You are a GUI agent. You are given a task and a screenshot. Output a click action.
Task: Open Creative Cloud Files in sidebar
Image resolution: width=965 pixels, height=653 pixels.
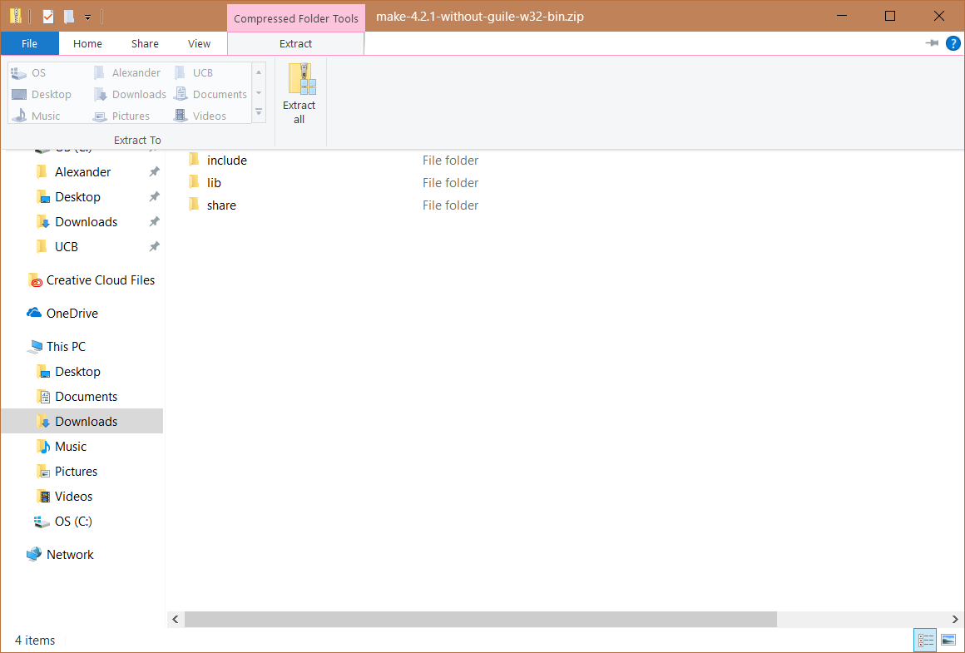pos(100,280)
